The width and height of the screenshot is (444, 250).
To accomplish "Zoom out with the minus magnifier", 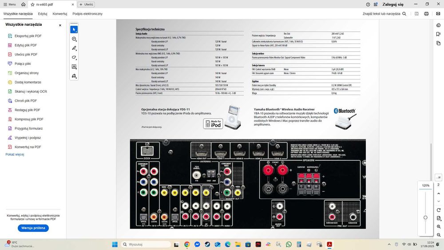I will pos(439,235).
